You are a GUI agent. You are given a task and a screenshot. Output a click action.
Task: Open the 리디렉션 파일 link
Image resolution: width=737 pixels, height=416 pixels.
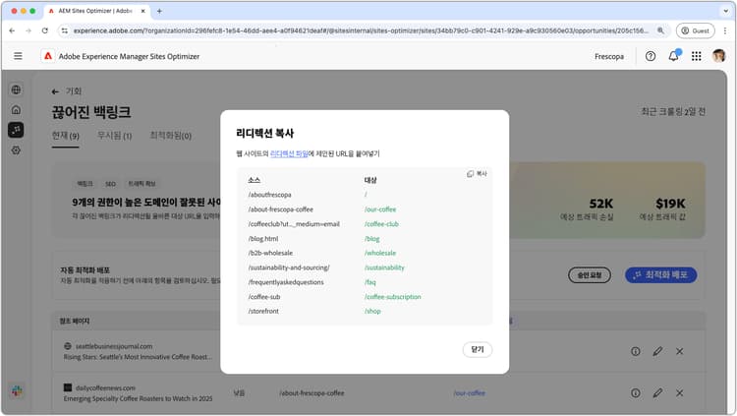click(x=289, y=153)
